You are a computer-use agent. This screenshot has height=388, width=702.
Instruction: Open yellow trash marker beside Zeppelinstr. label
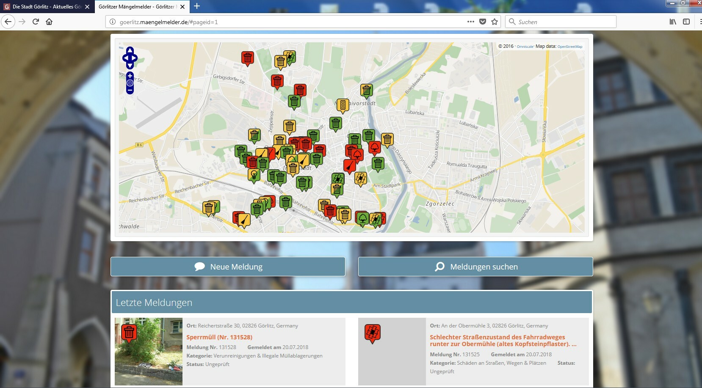coord(290,127)
